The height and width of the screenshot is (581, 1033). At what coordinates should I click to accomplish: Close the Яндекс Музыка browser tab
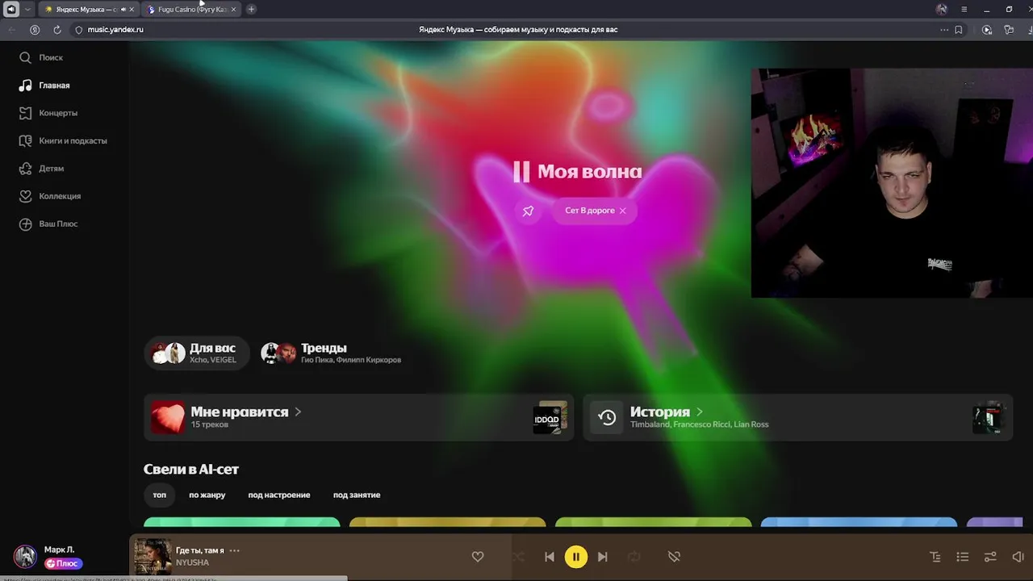132,10
